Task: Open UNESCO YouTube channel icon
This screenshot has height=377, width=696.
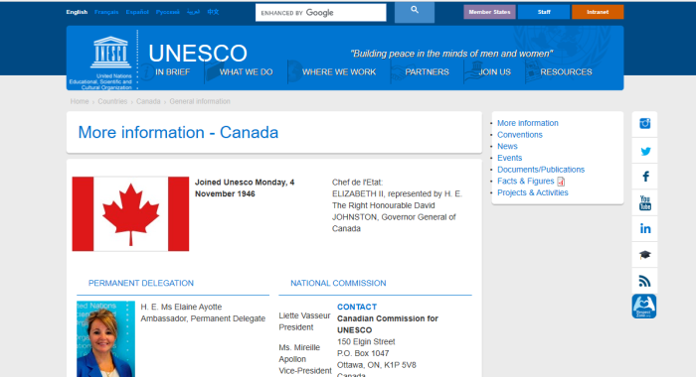Action: click(645, 203)
